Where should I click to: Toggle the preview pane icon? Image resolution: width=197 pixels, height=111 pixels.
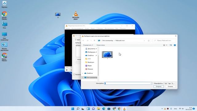171,45
